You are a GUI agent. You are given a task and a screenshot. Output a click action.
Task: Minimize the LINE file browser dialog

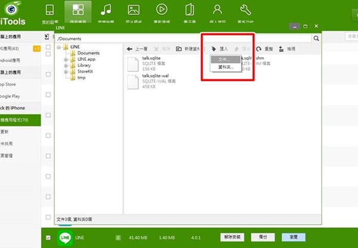tap(295, 26)
